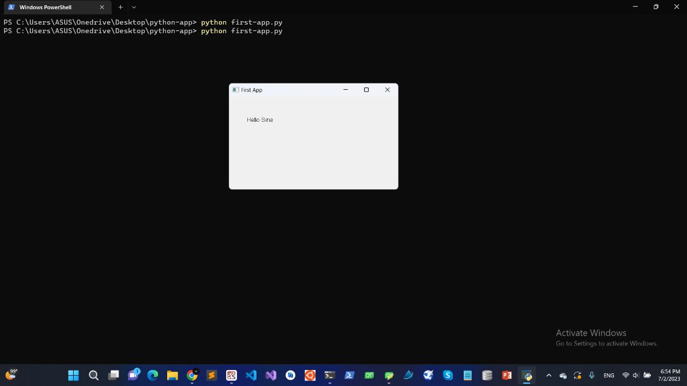Image resolution: width=687 pixels, height=386 pixels.
Task: Launch PowerPoint from the taskbar
Action: click(x=507, y=375)
